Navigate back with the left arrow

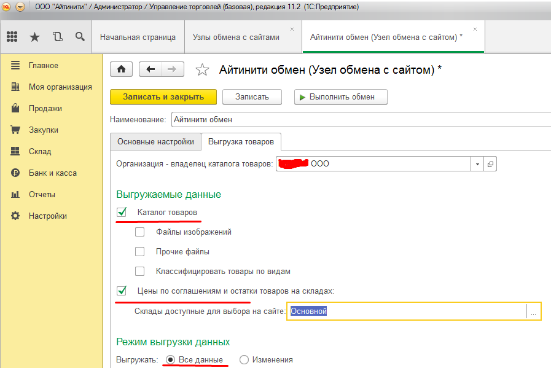click(x=150, y=69)
